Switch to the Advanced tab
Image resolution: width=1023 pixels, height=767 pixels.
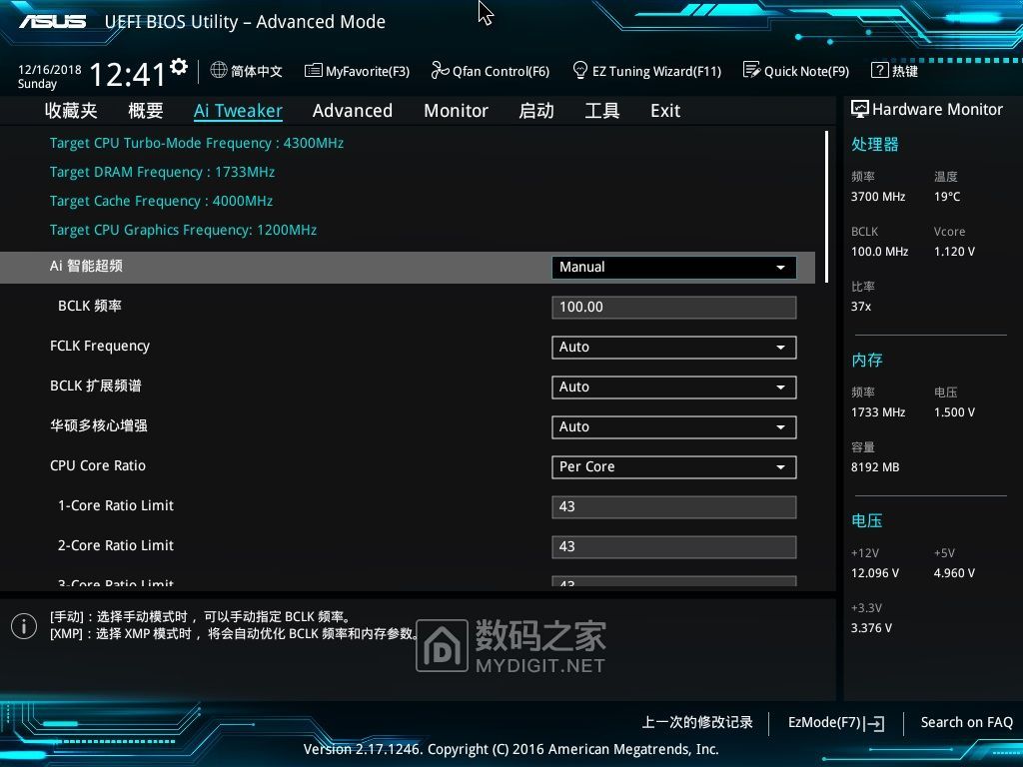click(352, 111)
